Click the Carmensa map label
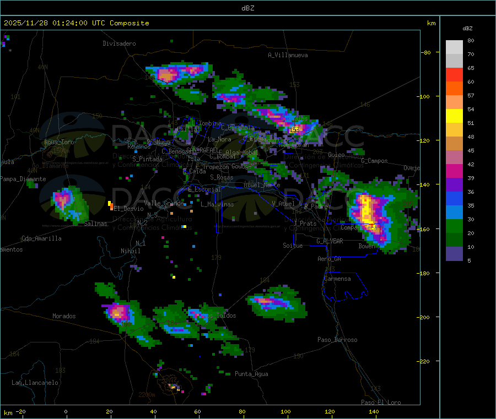The image size is (496, 419). tap(337, 279)
